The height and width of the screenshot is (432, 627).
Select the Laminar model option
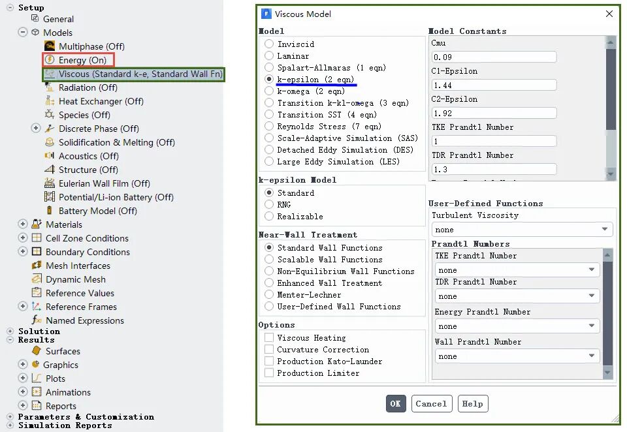(x=269, y=55)
